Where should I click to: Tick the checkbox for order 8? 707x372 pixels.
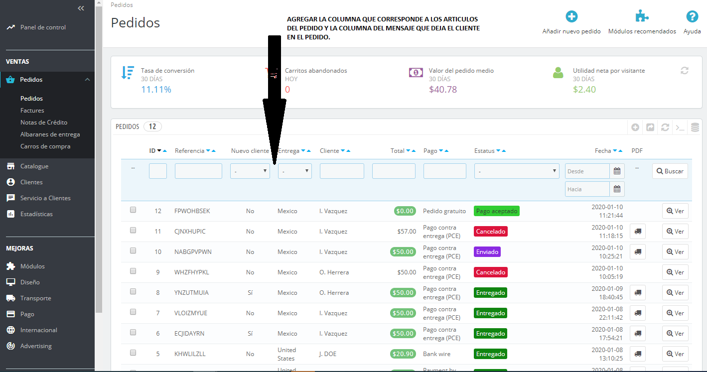tap(133, 292)
